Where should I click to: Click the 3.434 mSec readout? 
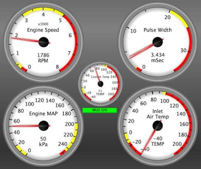[158, 57]
